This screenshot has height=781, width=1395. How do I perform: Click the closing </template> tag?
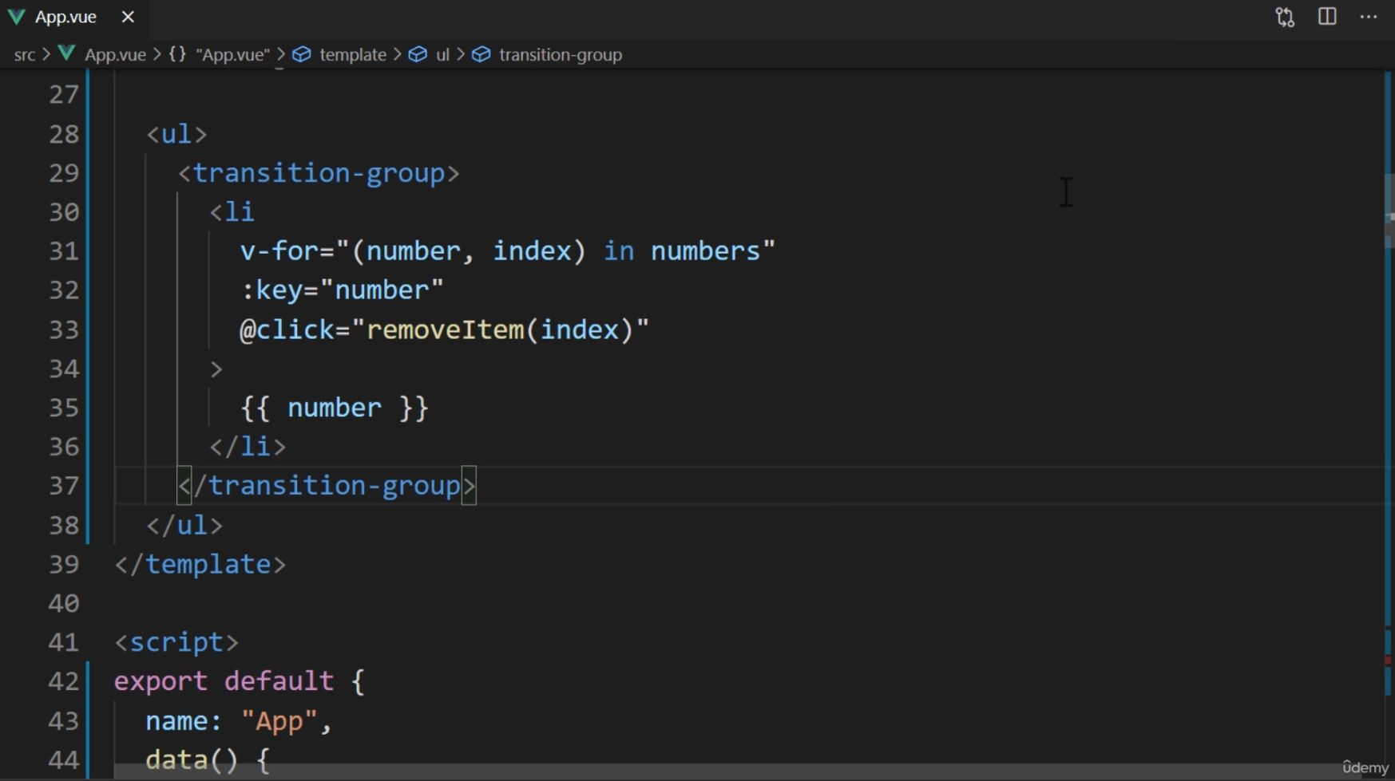200,564
